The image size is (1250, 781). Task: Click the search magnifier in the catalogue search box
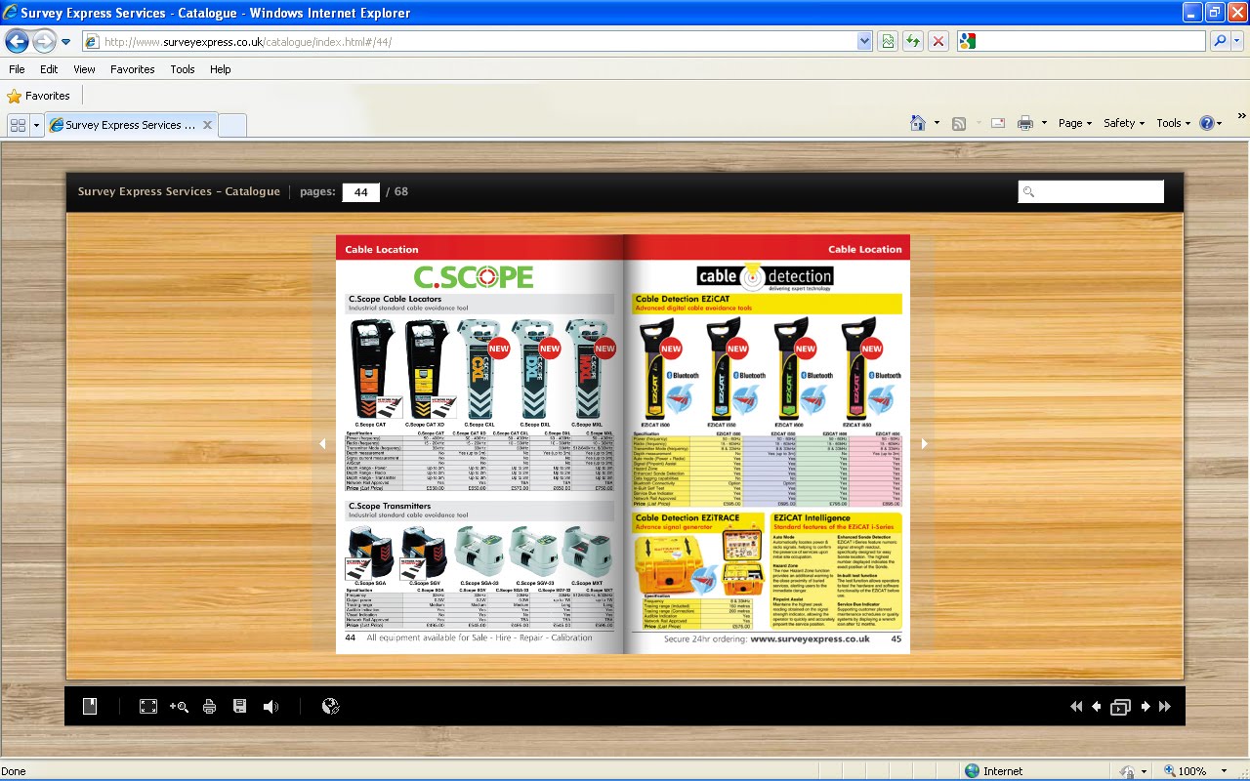[x=1028, y=191]
